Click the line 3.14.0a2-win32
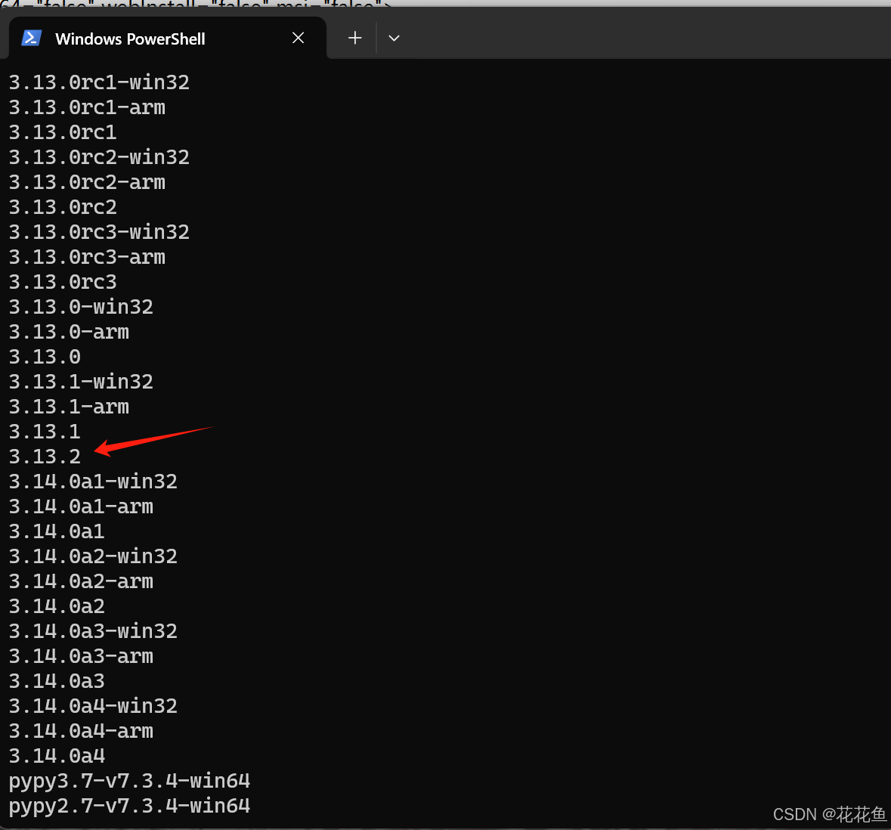The image size is (891, 830). click(x=93, y=556)
